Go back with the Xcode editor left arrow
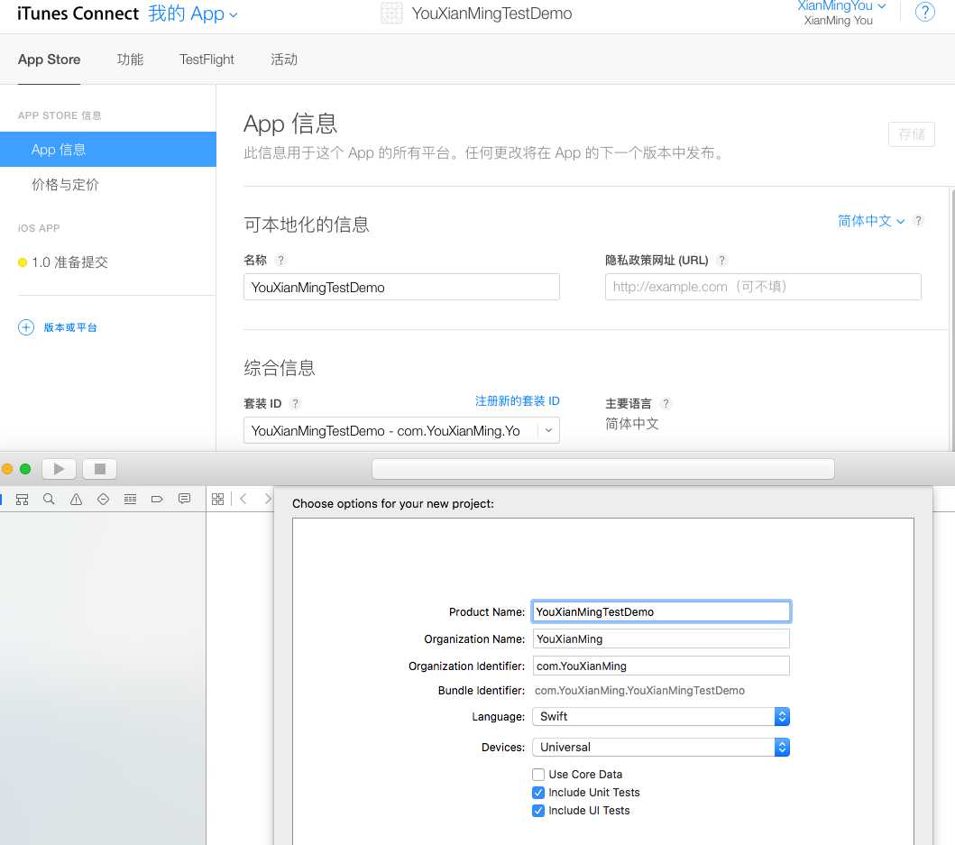 243,499
